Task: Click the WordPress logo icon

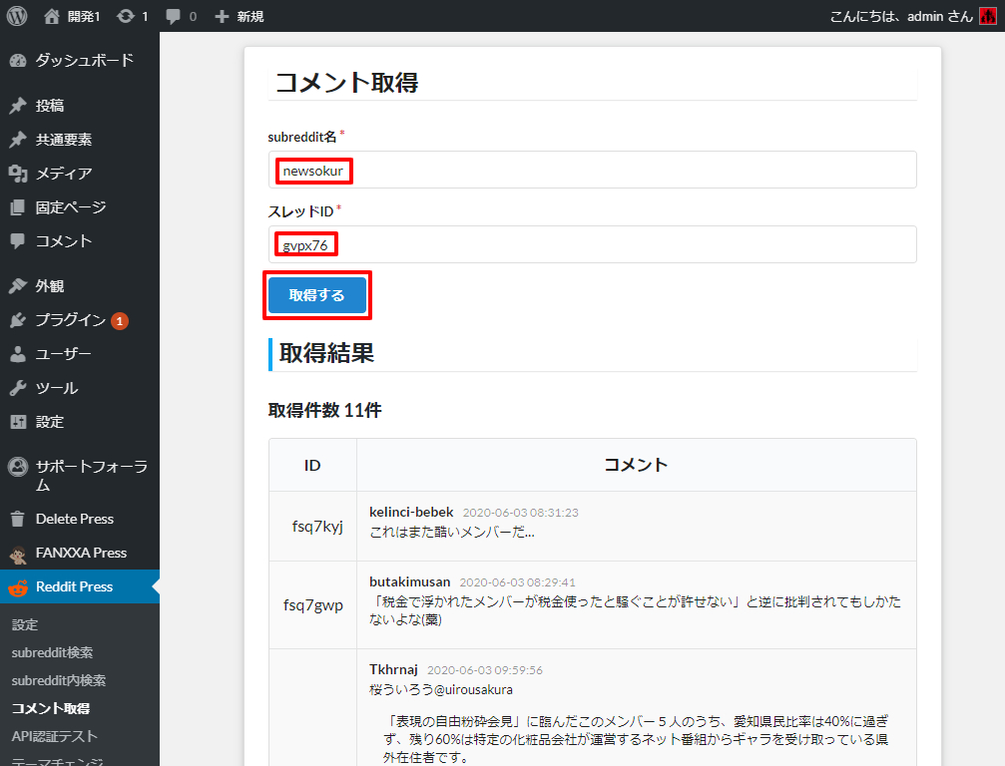Action: [x=17, y=16]
